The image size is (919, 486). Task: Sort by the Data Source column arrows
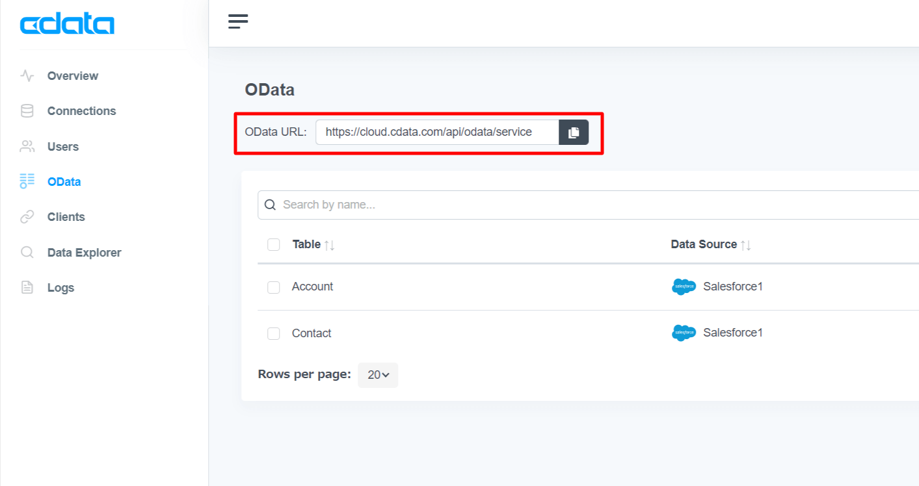(x=746, y=245)
